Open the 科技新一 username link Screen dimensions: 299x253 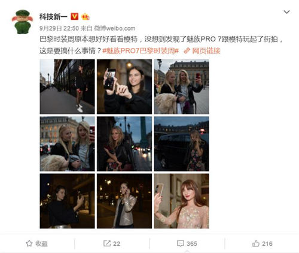point(53,17)
